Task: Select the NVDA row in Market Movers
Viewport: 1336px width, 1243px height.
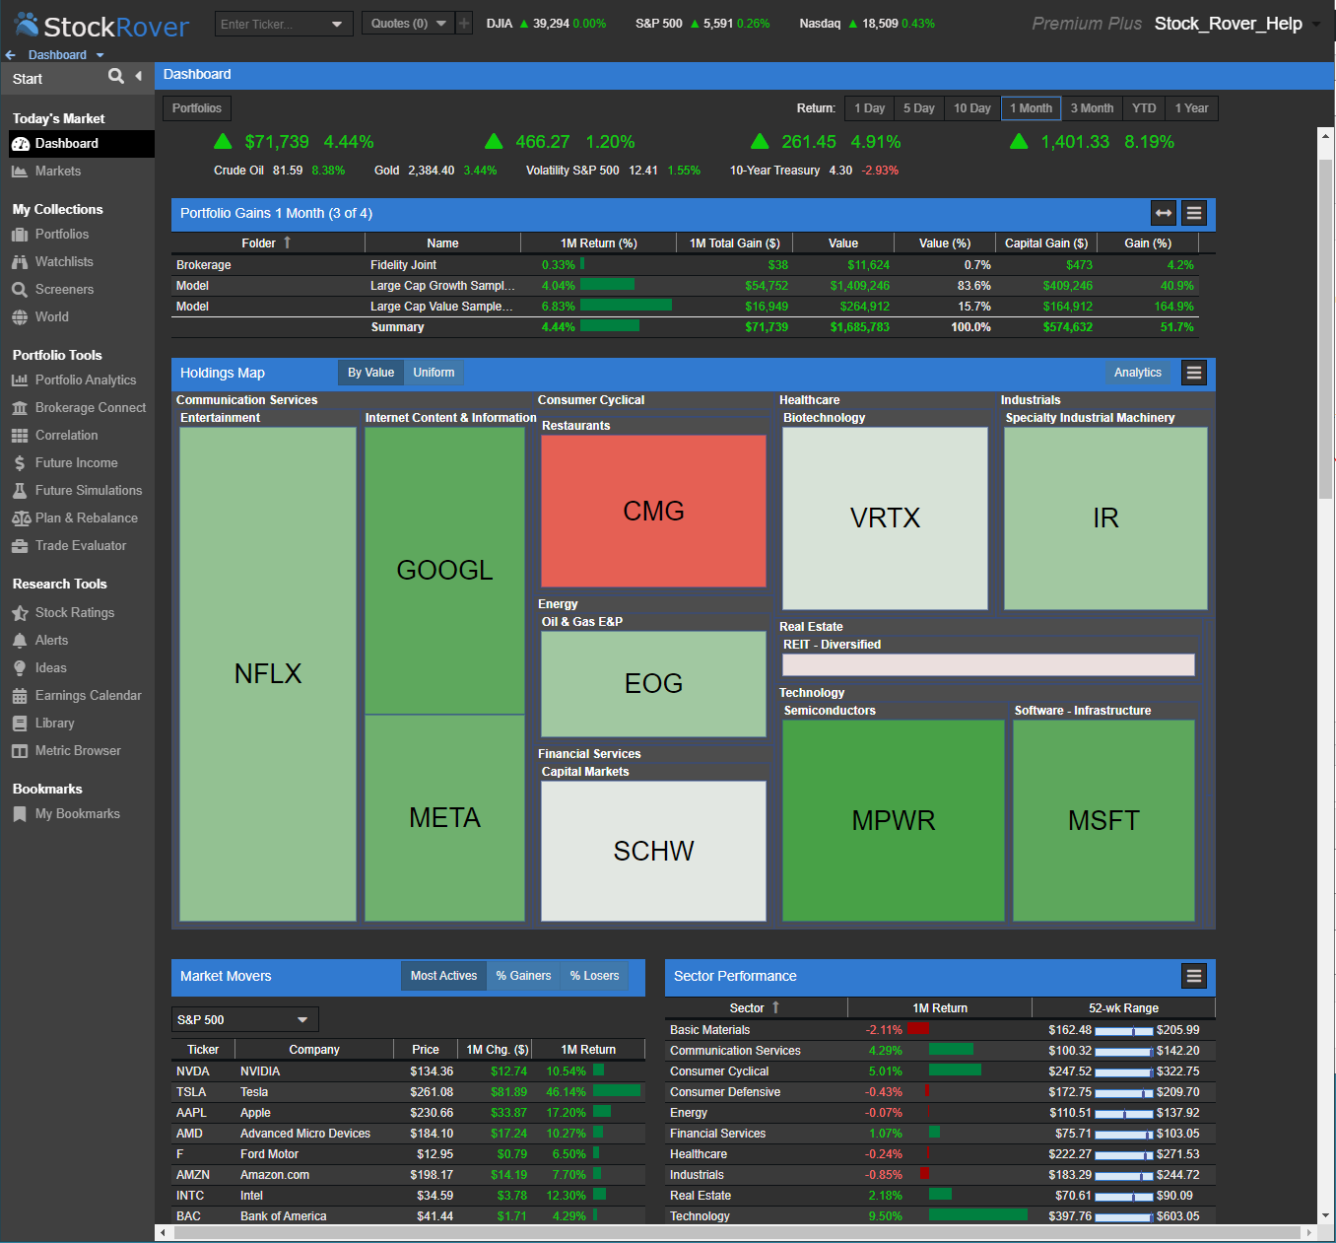Action: [x=408, y=1071]
